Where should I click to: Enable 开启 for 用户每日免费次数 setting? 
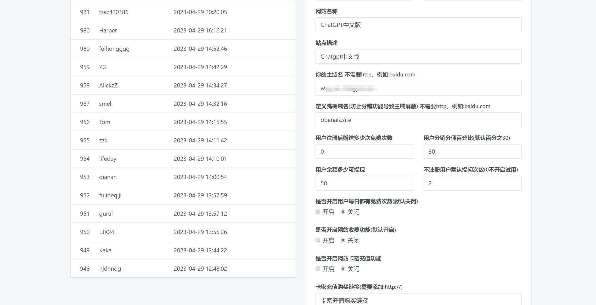(318, 212)
